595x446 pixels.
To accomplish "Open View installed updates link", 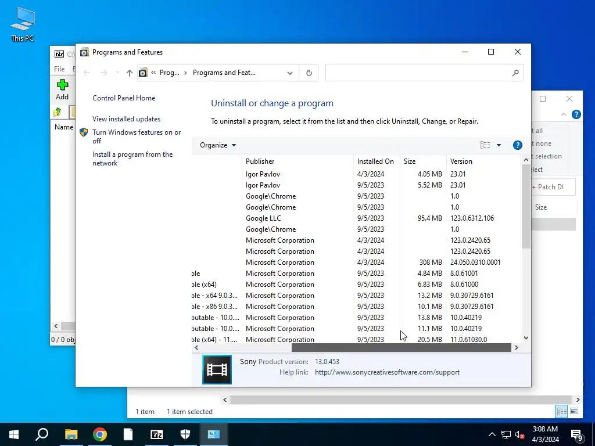I will 126,118.
